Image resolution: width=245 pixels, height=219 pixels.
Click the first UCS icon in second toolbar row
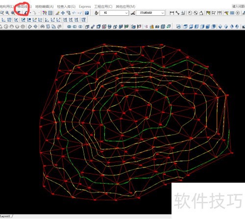[x=3, y=20]
